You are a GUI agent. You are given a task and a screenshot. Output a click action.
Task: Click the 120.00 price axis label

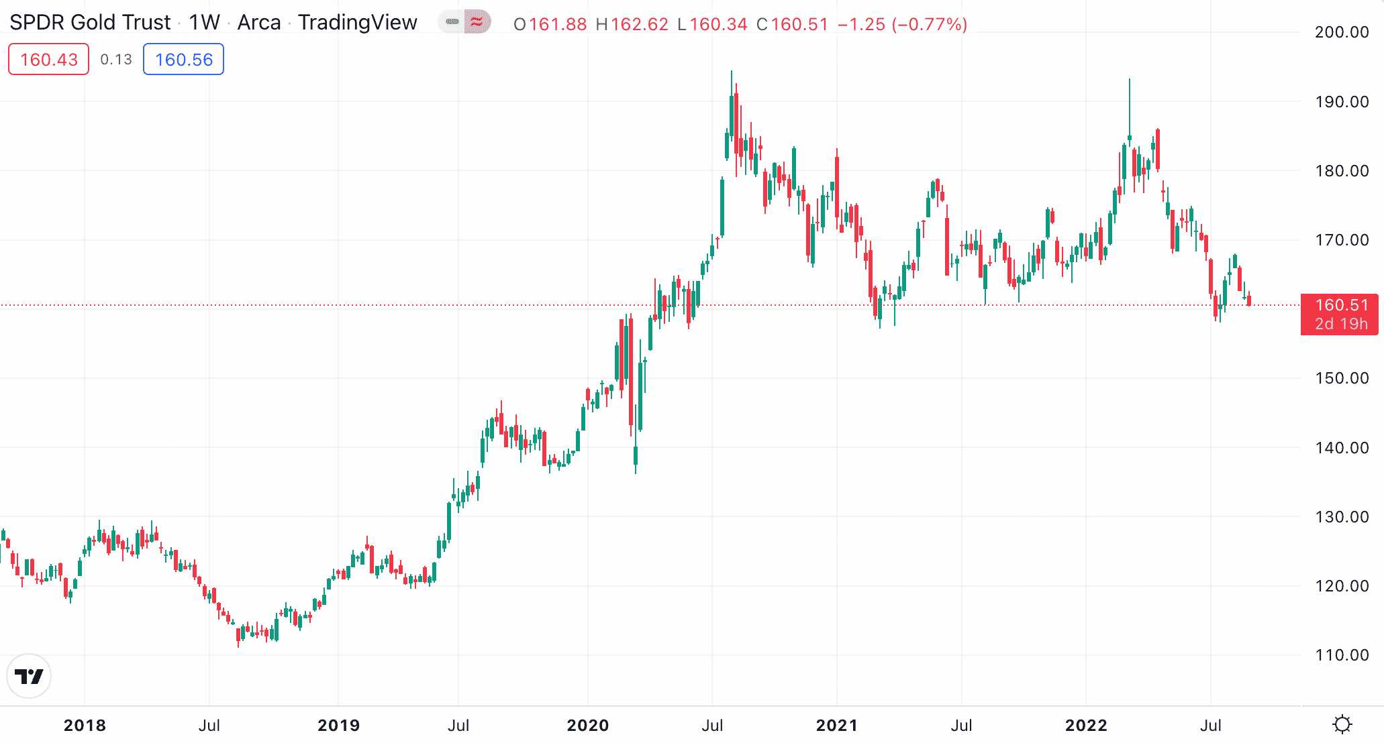pos(1342,586)
